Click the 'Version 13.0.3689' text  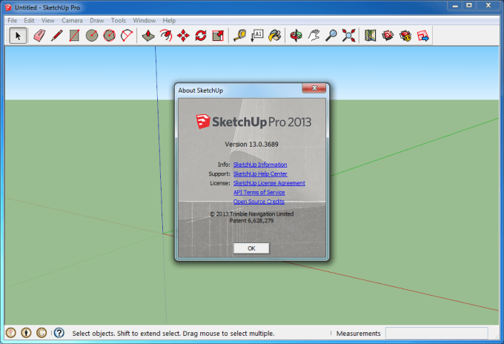(251, 145)
